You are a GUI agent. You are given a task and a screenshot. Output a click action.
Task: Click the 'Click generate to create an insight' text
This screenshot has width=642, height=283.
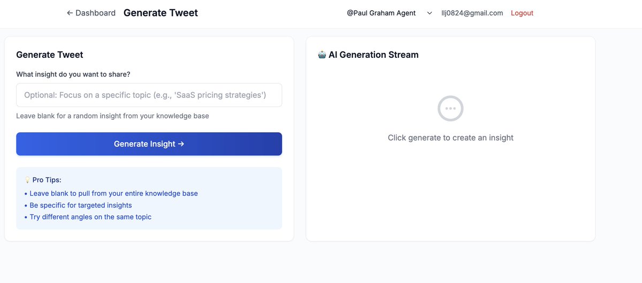point(450,137)
